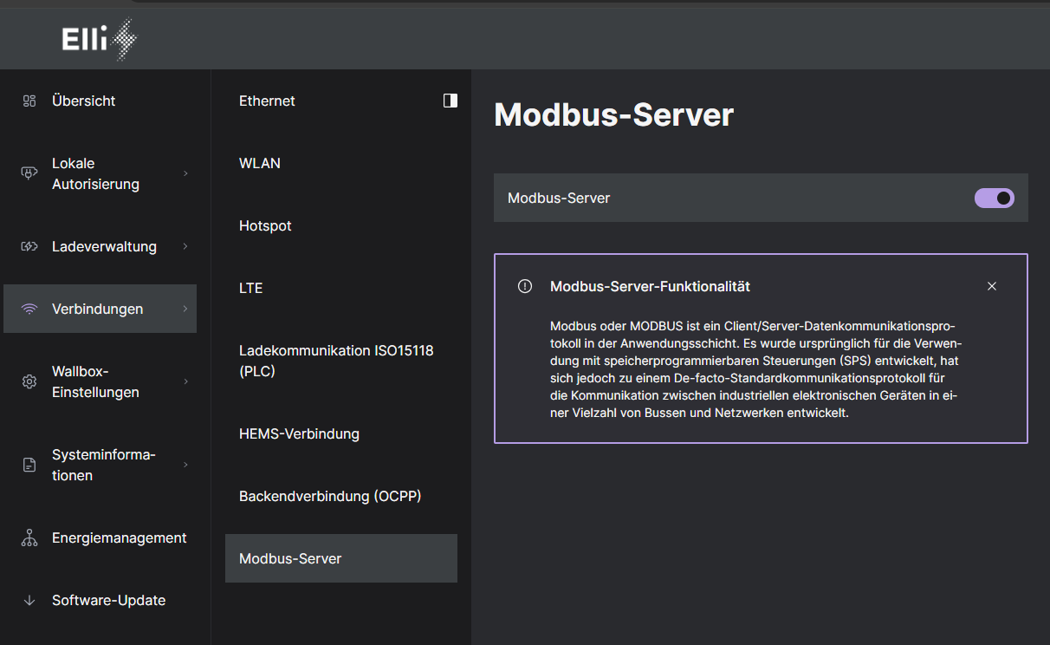Click the Verbindungen wifi icon
The image size is (1050, 645).
pos(29,309)
